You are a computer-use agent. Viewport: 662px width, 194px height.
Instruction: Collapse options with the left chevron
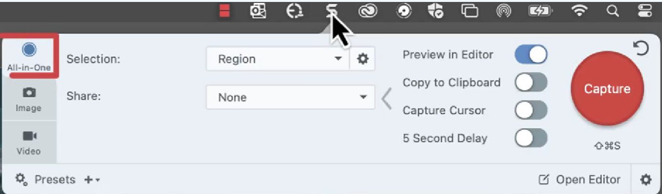[x=386, y=98]
